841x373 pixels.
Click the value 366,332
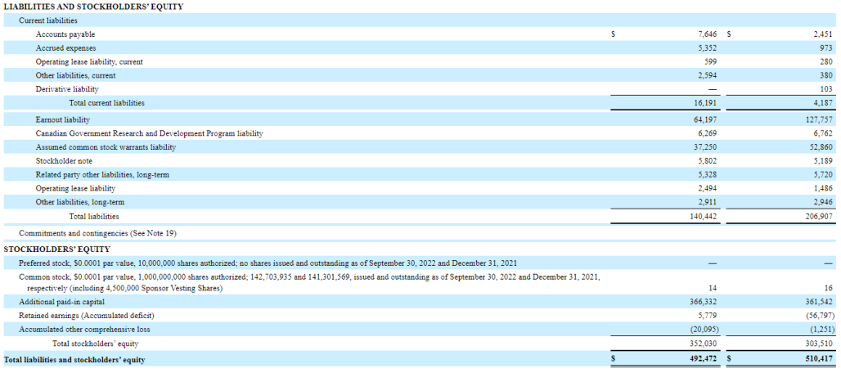click(x=704, y=303)
